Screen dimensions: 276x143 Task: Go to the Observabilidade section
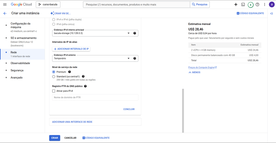click(x=20, y=63)
